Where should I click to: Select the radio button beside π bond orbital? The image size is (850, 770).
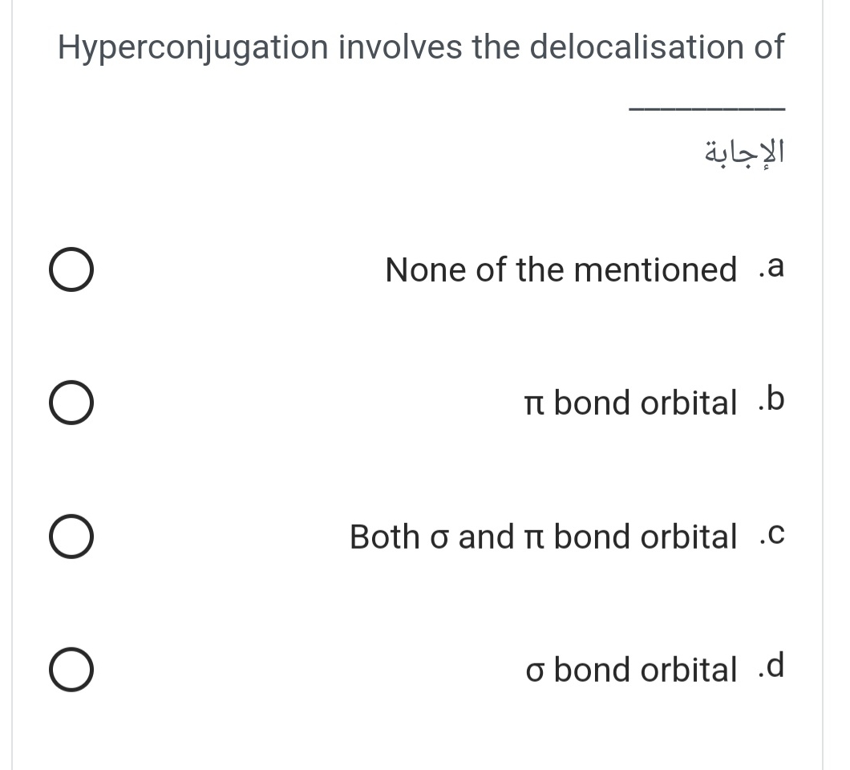[71, 403]
